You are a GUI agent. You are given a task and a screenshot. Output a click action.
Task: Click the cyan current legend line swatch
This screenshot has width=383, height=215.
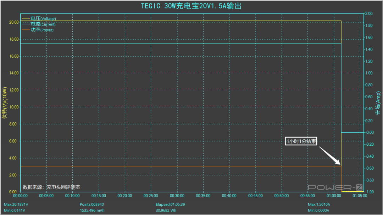26,24
